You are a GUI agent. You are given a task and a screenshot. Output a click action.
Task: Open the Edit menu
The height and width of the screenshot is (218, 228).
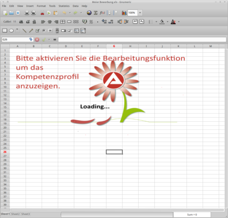(11, 6)
